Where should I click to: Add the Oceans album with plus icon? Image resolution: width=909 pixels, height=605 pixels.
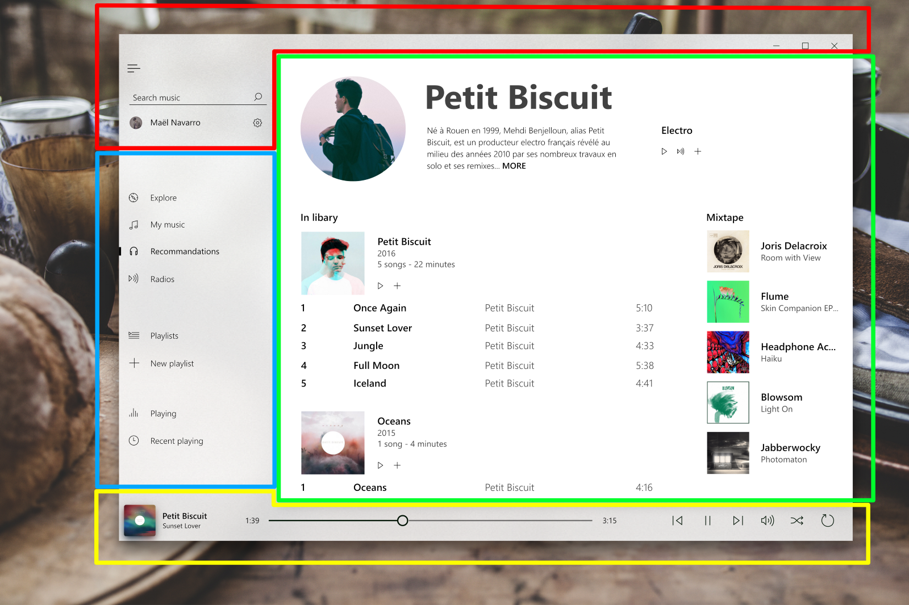pos(397,465)
